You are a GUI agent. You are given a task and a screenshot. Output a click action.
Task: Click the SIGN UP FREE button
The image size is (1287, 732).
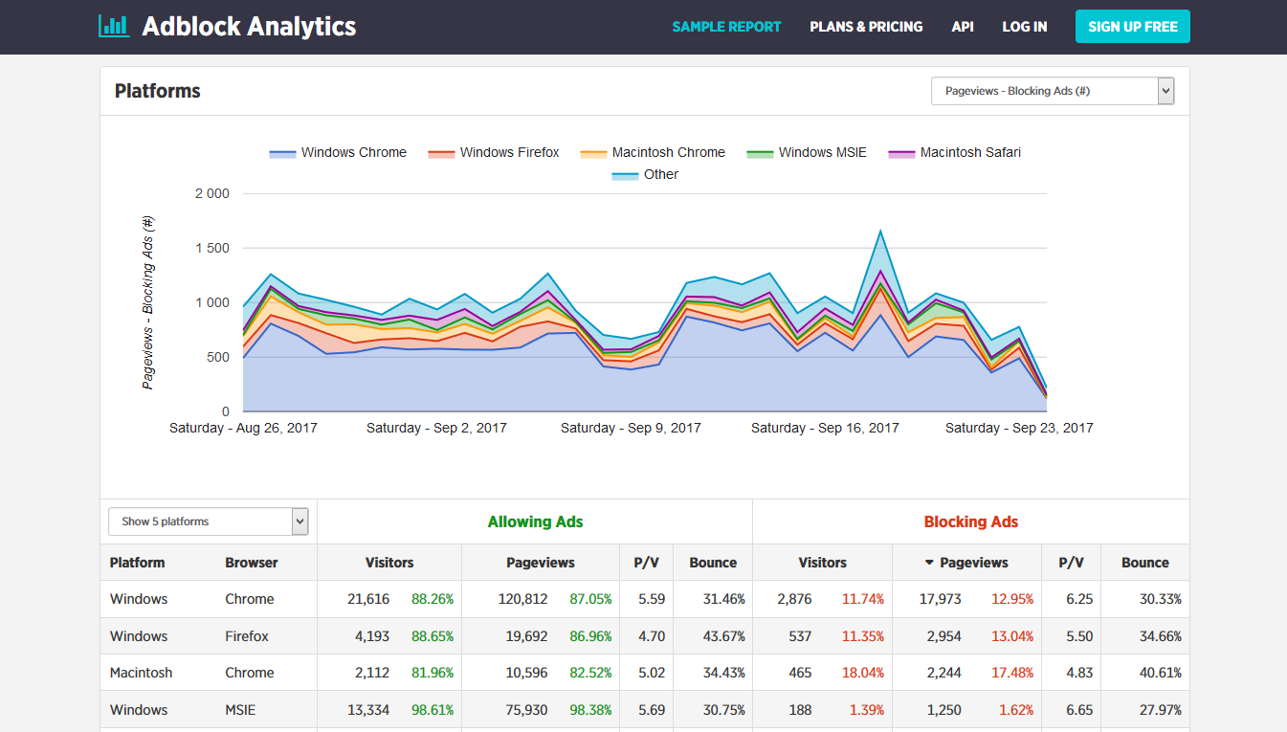click(x=1132, y=26)
